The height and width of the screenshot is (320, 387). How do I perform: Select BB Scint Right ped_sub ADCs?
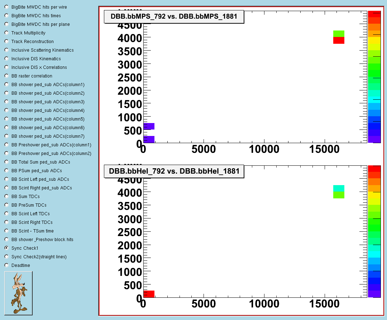(x=7, y=188)
